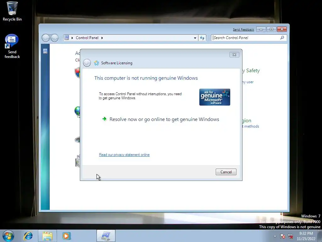Click the Software Licensing dialog back arrow

(x=87, y=63)
